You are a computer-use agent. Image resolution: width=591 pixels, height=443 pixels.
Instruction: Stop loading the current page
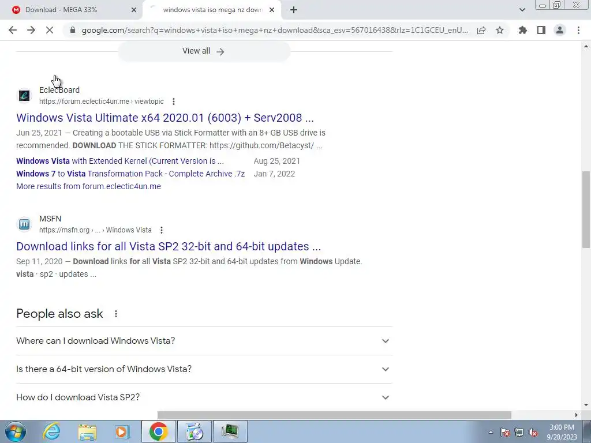click(50, 30)
